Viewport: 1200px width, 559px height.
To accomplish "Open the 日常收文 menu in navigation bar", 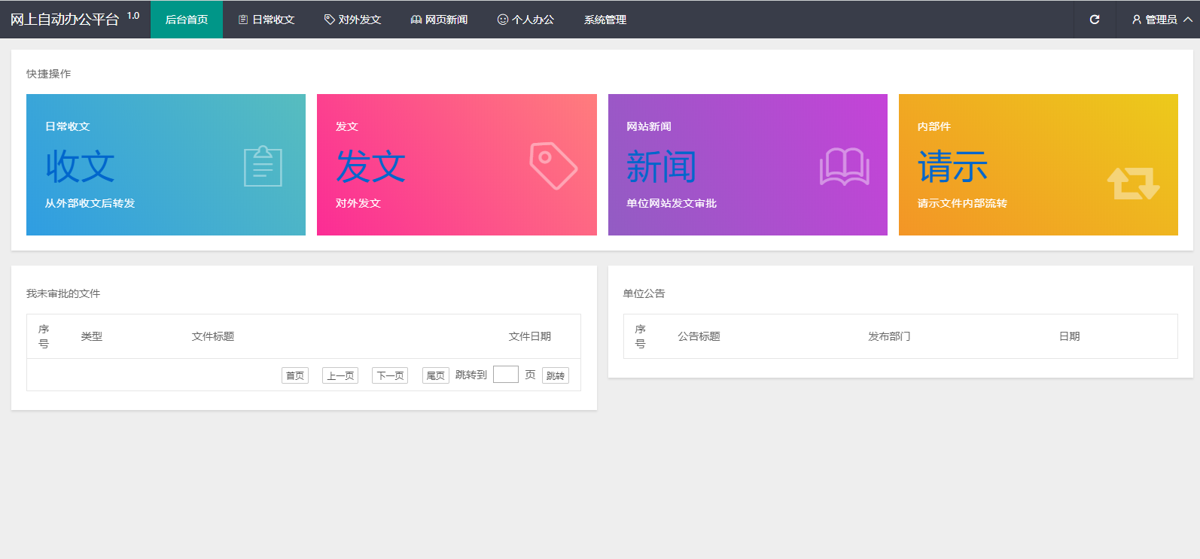I will (266, 20).
